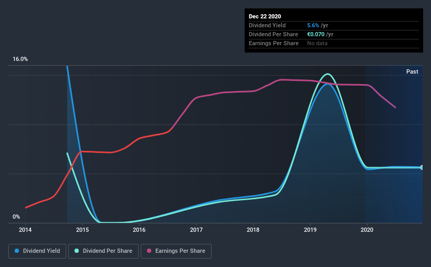Click the 2016 x-axis label

coord(139,230)
